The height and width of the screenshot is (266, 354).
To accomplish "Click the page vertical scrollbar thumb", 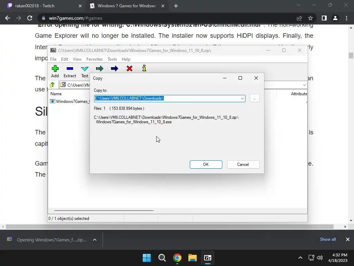I will click(351, 55).
